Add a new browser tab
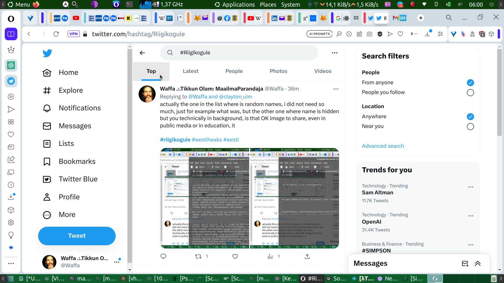504x283 pixels. (421, 18)
